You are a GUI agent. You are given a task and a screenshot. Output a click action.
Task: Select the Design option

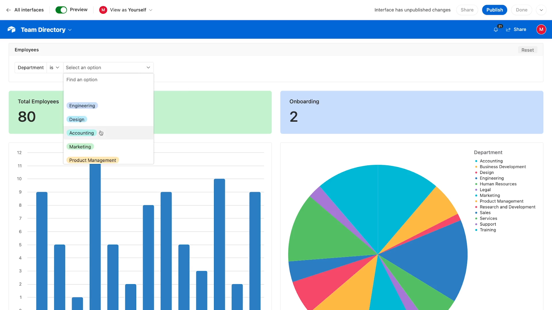[x=77, y=120]
